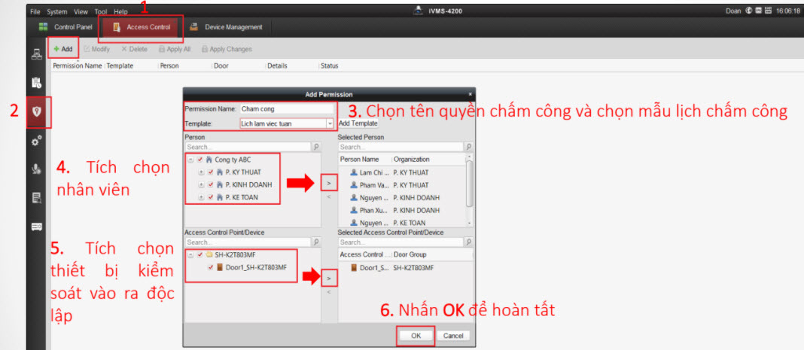Expand the P. KINH DOANH tree node

(200, 185)
